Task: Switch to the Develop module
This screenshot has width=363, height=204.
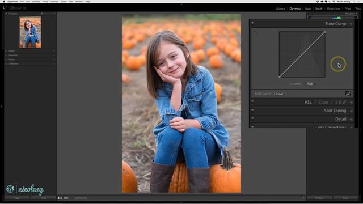Action: (295, 8)
